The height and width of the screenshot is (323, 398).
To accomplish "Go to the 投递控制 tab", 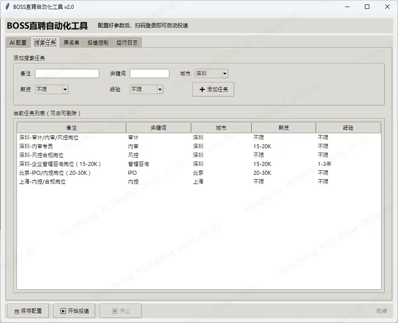I will [98, 43].
